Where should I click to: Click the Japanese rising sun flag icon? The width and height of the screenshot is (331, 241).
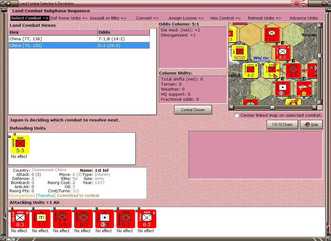[x=298, y=3]
